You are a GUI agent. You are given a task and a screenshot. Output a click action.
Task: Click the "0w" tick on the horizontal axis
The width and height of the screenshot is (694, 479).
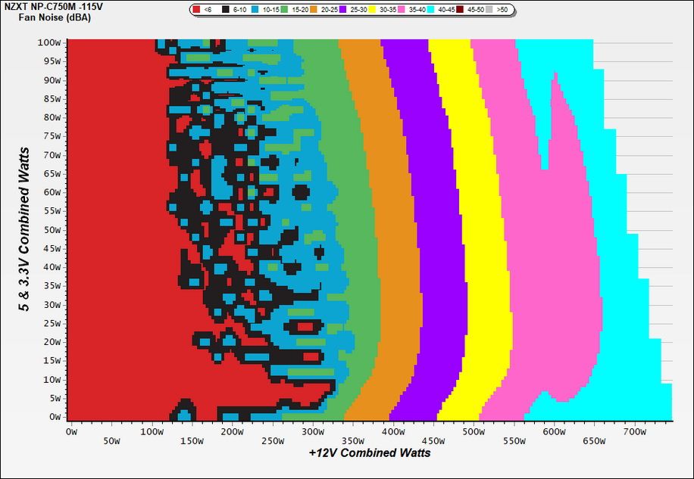point(70,430)
